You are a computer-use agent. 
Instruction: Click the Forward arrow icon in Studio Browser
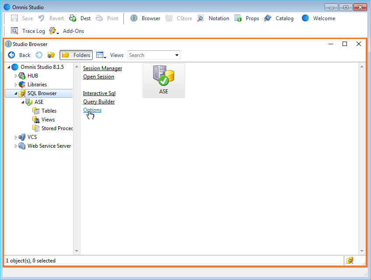39,55
